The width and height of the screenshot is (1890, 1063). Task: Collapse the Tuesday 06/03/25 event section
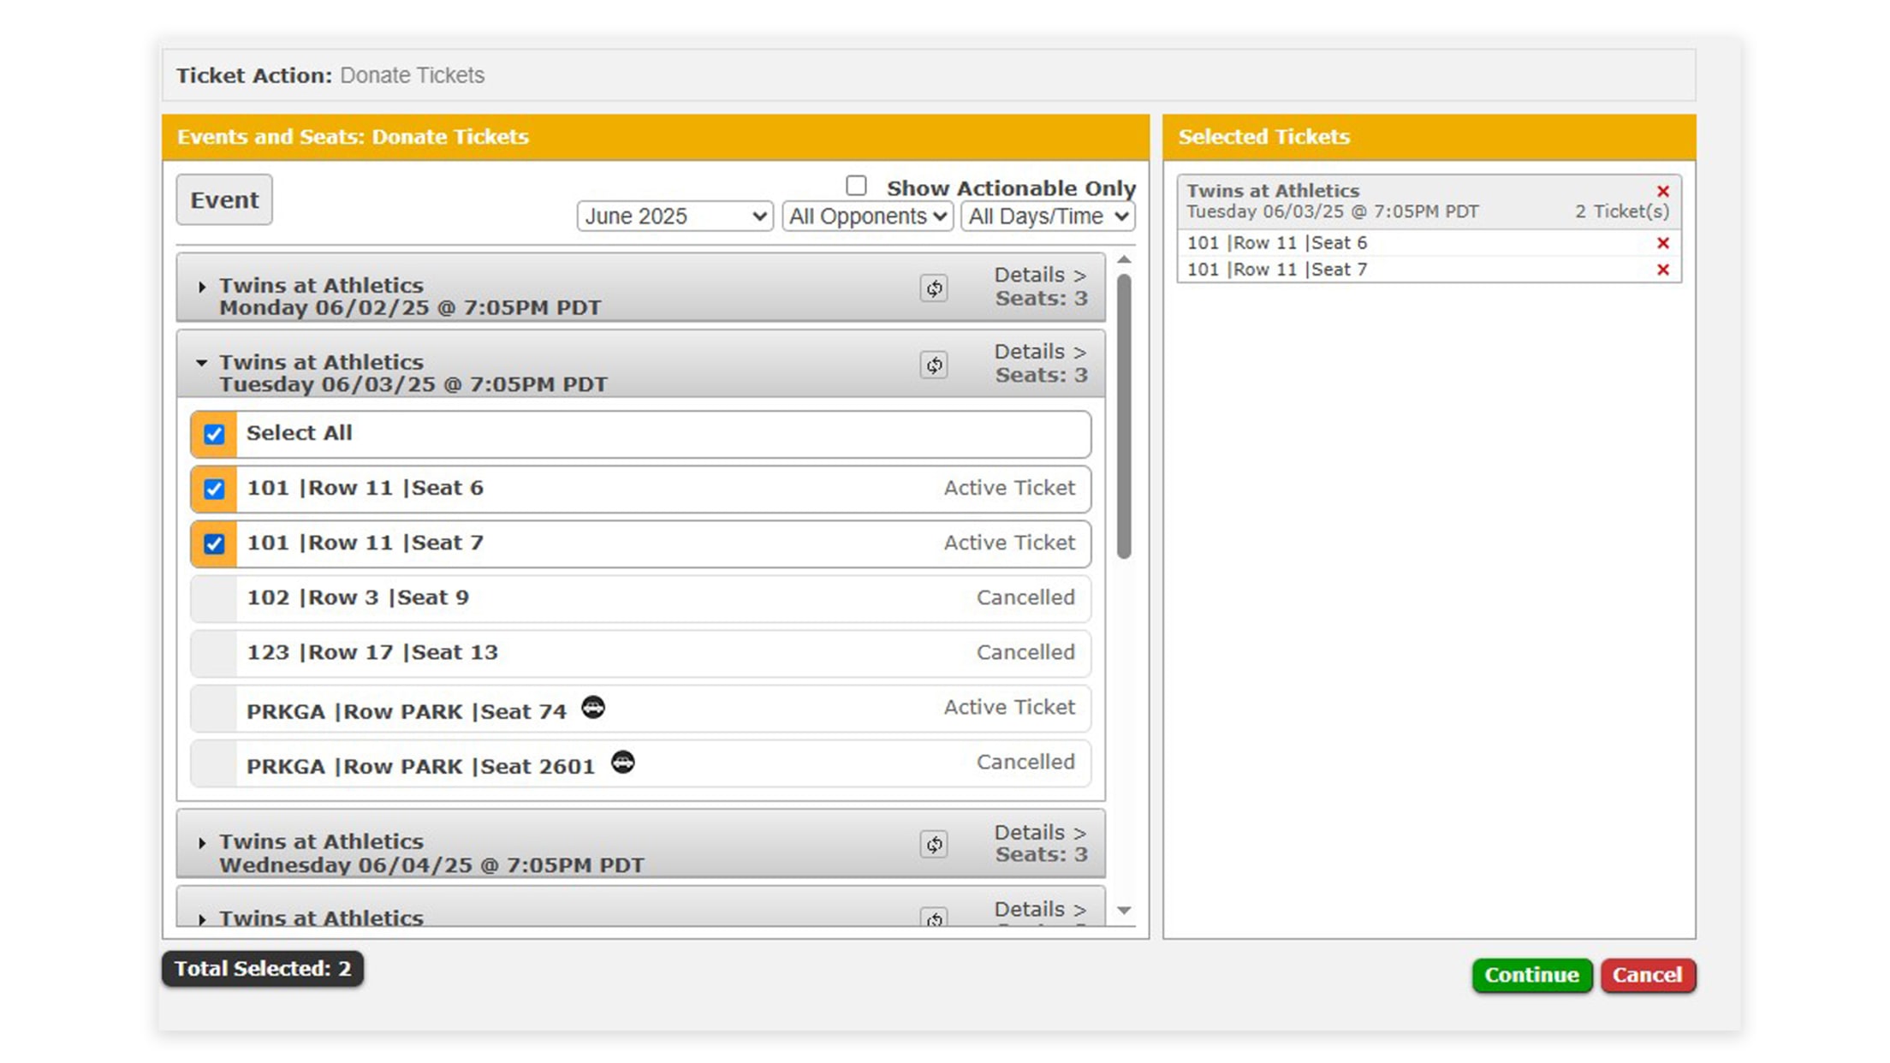[203, 363]
